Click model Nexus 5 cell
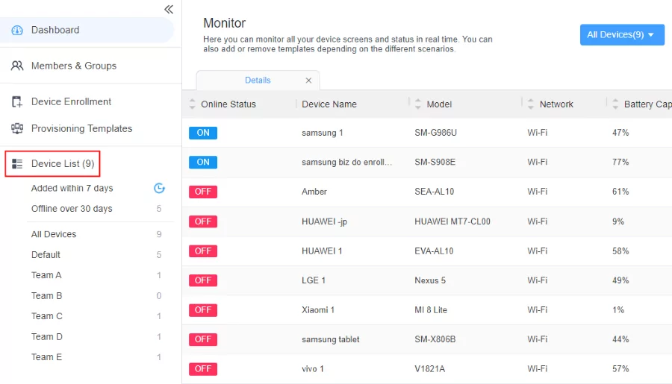The height and width of the screenshot is (384, 672). click(x=430, y=280)
